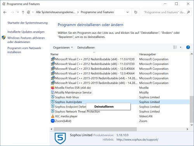Open Windows-Features aktivieren oder deaktivieren
194x146 pixels.
tap(26, 40)
